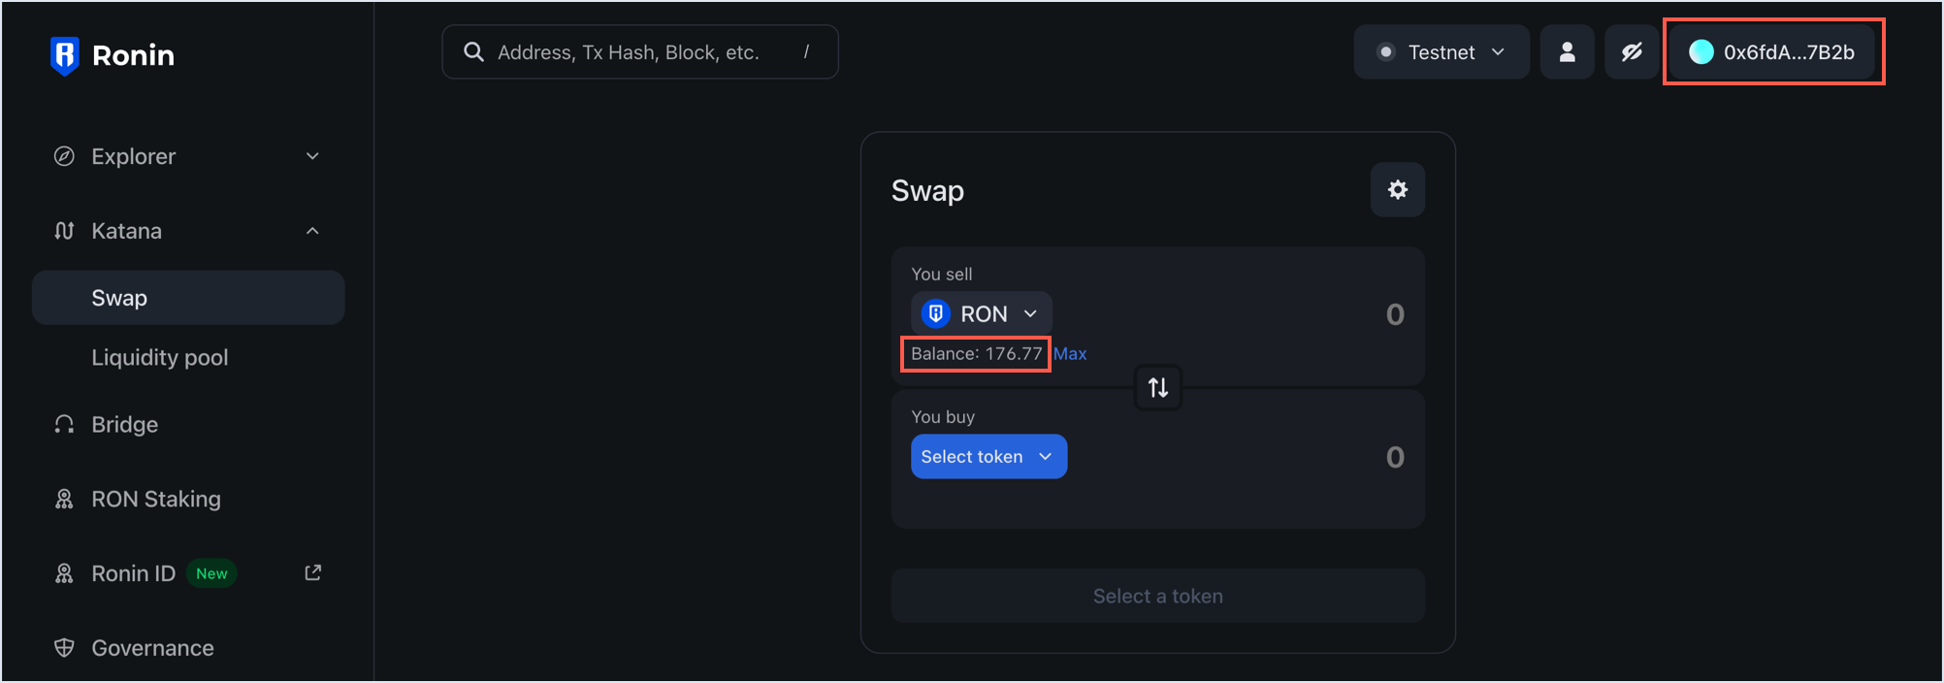Open RON Staking page
The height and width of the screenshot is (683, 1944).
click(x=155, y=500)
